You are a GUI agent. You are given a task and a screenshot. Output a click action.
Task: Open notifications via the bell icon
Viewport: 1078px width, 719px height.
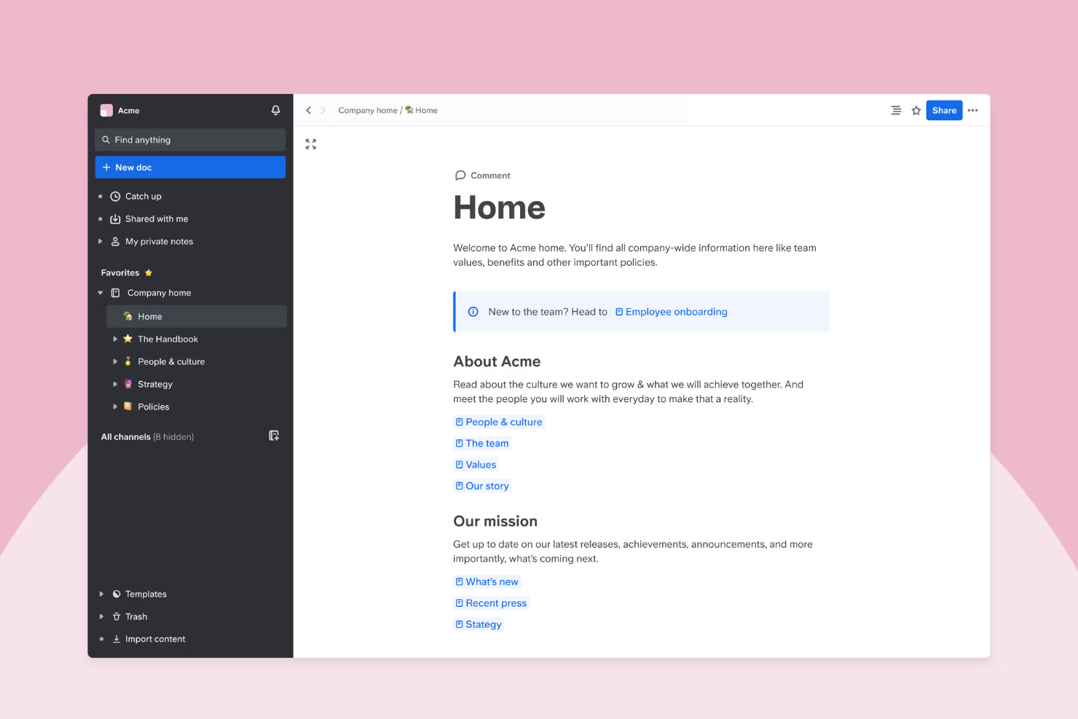pos(275,110)
